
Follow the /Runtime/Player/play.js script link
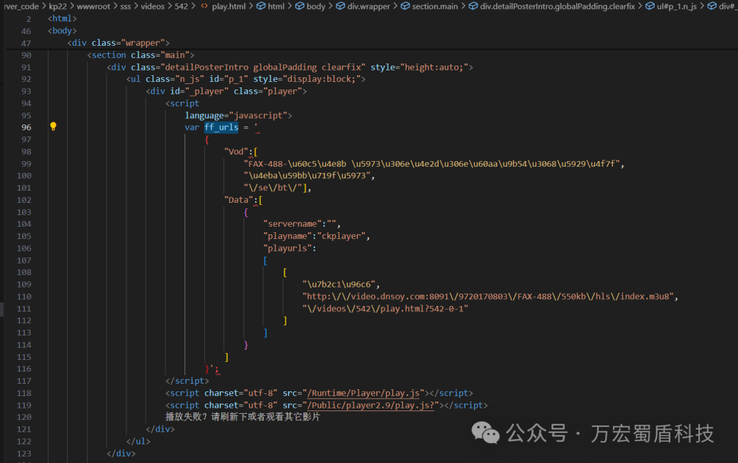click(364, 393)
